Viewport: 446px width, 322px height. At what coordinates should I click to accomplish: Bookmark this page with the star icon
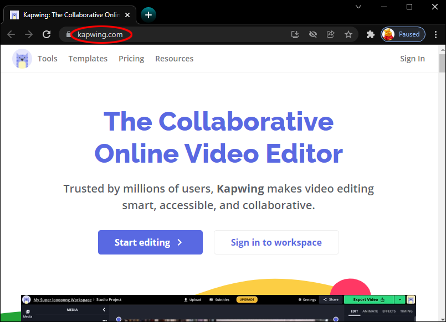(x=348, y=34)
